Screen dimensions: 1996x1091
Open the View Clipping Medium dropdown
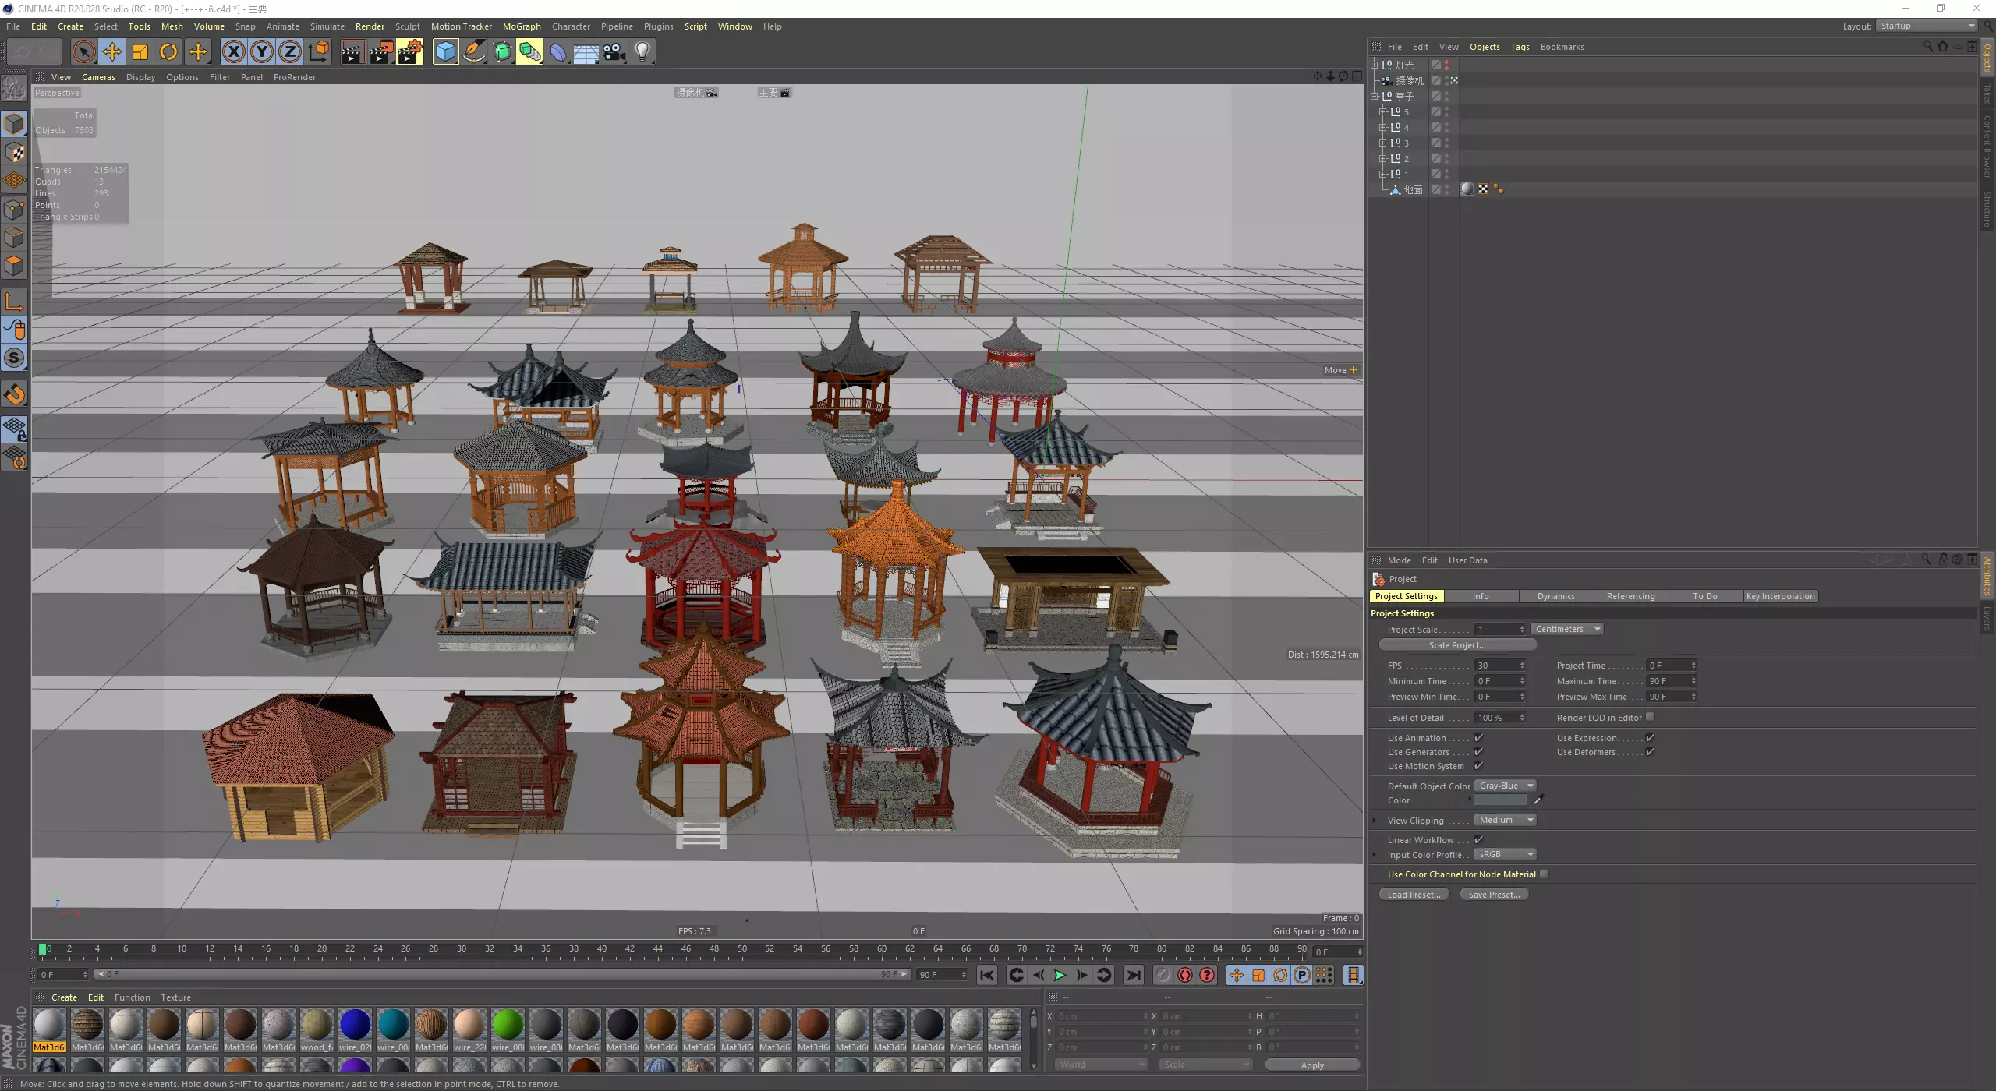[x=1505, y=820]
